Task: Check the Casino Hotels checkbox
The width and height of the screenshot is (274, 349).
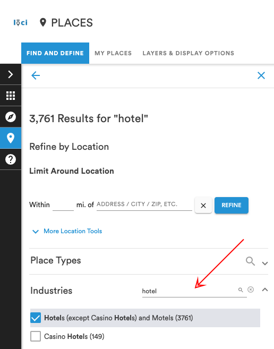Action: 36,336
